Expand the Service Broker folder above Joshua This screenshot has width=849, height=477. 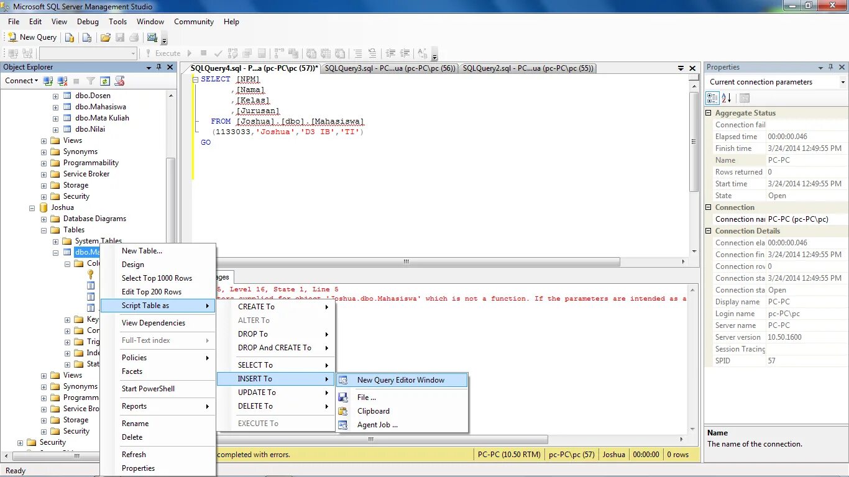(44, 174)
